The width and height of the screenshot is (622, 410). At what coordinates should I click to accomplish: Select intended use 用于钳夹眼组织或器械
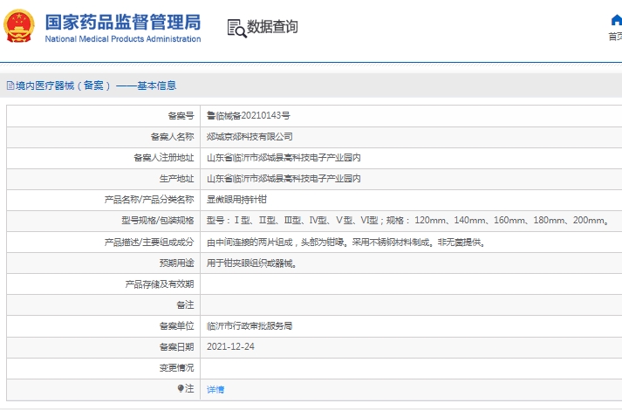tap(251, 263)
